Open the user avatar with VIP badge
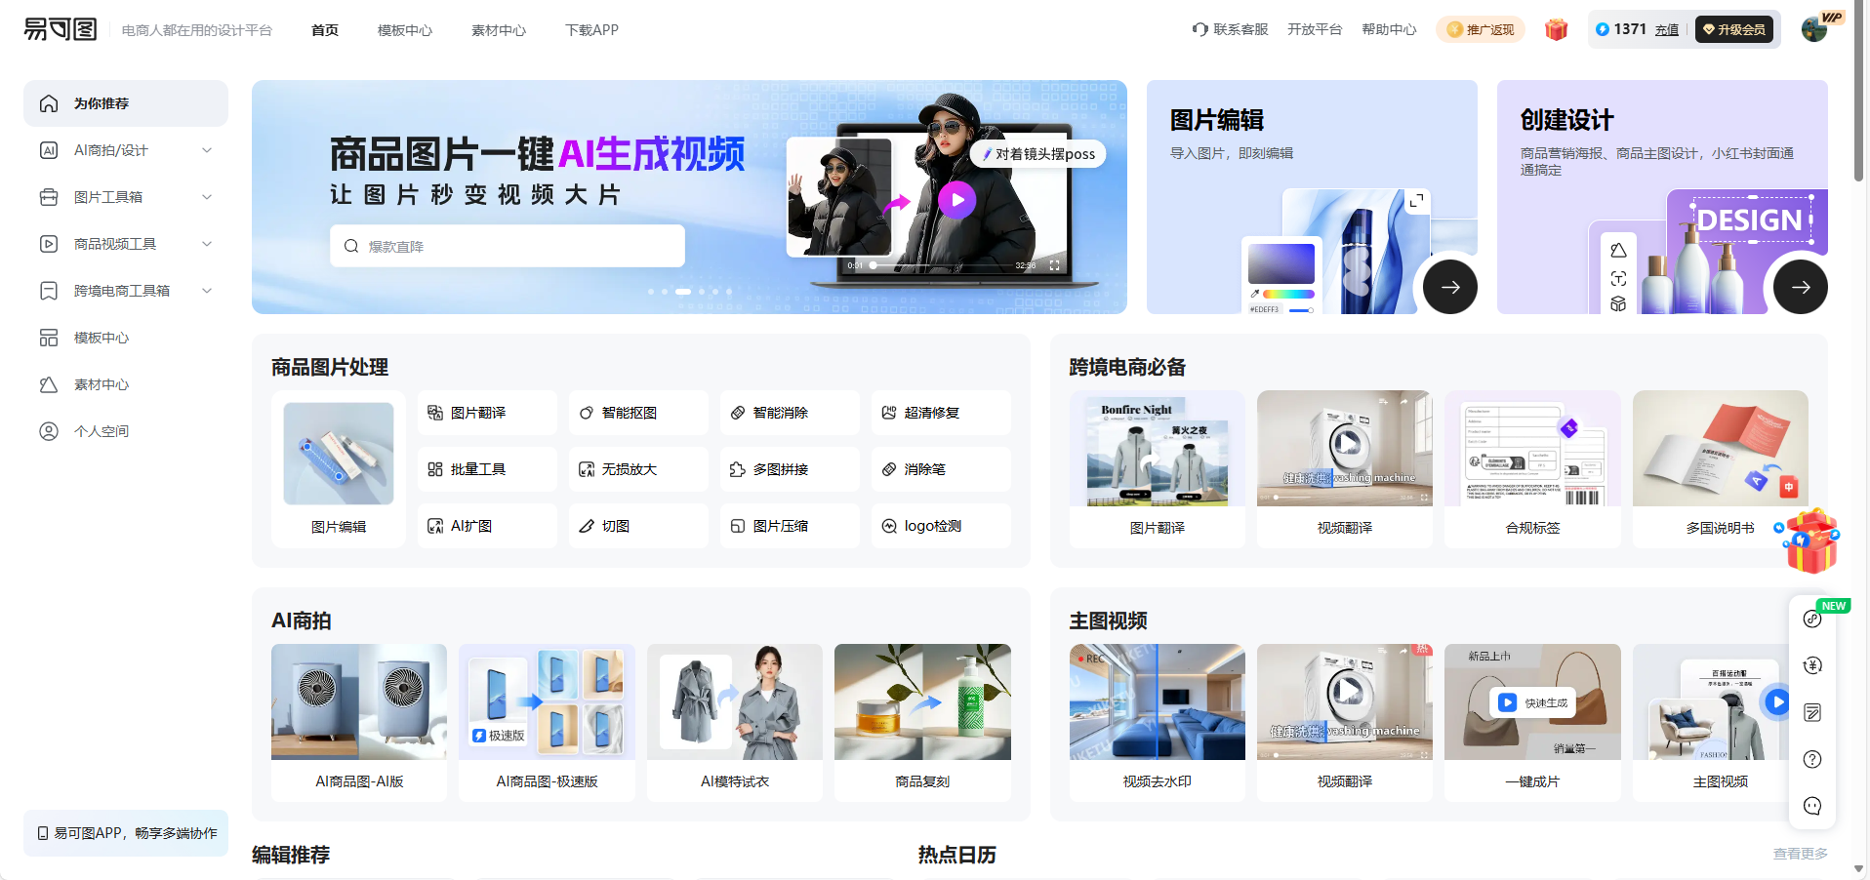Viewport: 1870px width, 880px height. point(1815,28)
